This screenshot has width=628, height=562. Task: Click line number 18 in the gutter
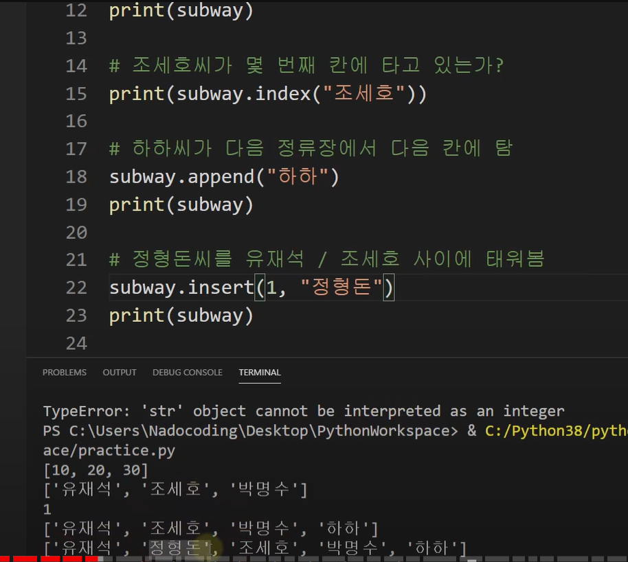point(76,177)
